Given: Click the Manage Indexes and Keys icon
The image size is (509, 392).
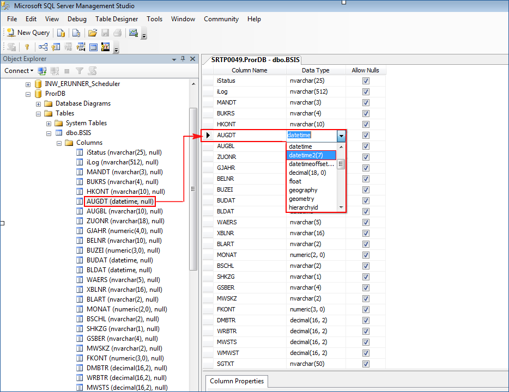Looking at the screenshot, I should coord(56,47).
